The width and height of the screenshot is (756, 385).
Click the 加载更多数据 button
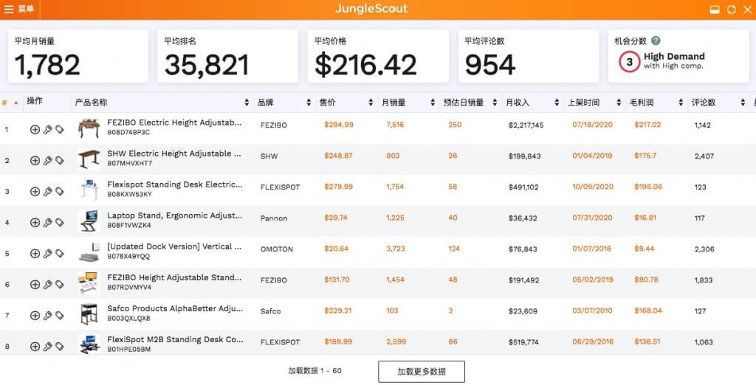(422, 372)
